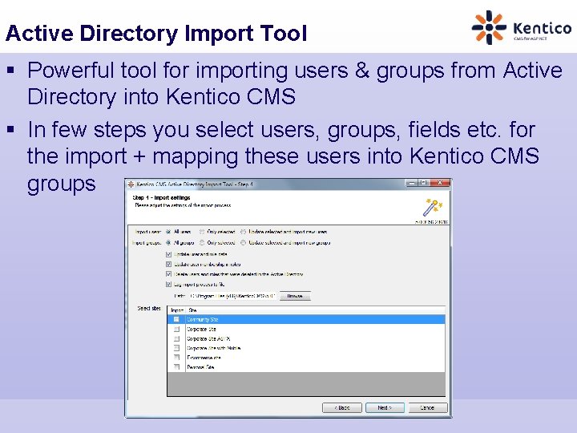Screen dimensions: 577x433
Task: Click the Kentico logo icon
Action: (489, 27)
